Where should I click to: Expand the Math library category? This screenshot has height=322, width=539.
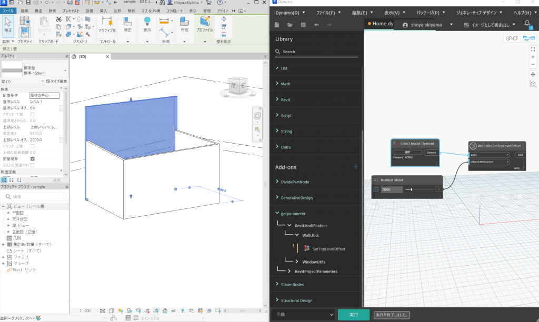tap(285, 84)
